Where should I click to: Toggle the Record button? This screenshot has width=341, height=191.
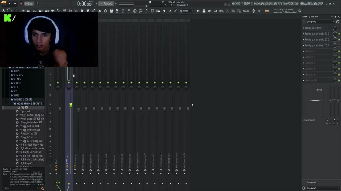21,4
